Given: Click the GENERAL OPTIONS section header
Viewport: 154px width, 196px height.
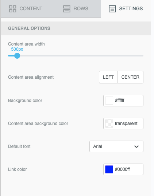Looking at the screenshot, I should click(76, 28).
